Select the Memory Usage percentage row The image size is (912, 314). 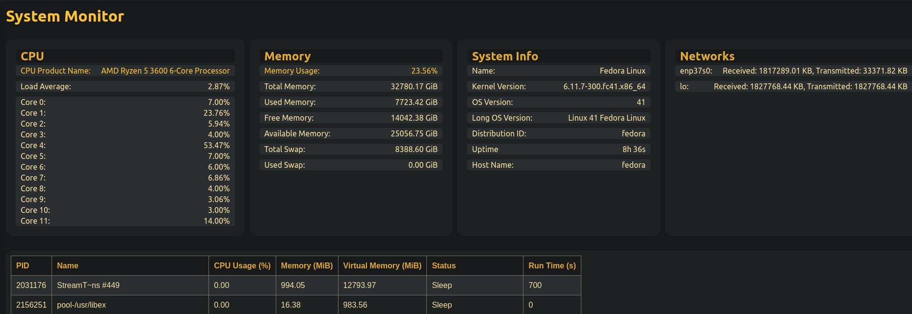tap(351, 71)
